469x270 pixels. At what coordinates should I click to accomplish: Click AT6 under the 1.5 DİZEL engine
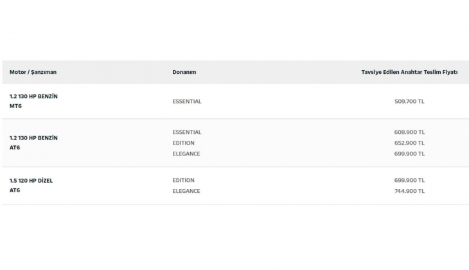(x=15, y=191)
